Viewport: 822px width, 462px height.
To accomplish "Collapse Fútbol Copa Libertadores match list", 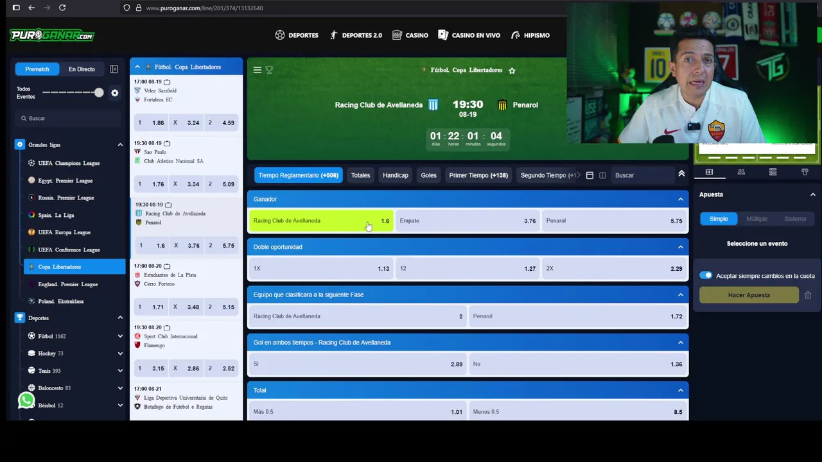I will (x=137, y=67).
